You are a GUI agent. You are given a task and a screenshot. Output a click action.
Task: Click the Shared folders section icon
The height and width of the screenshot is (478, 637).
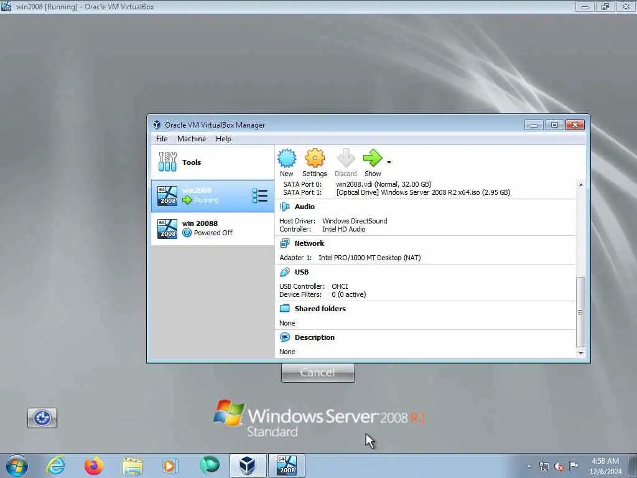coord(285,309)
